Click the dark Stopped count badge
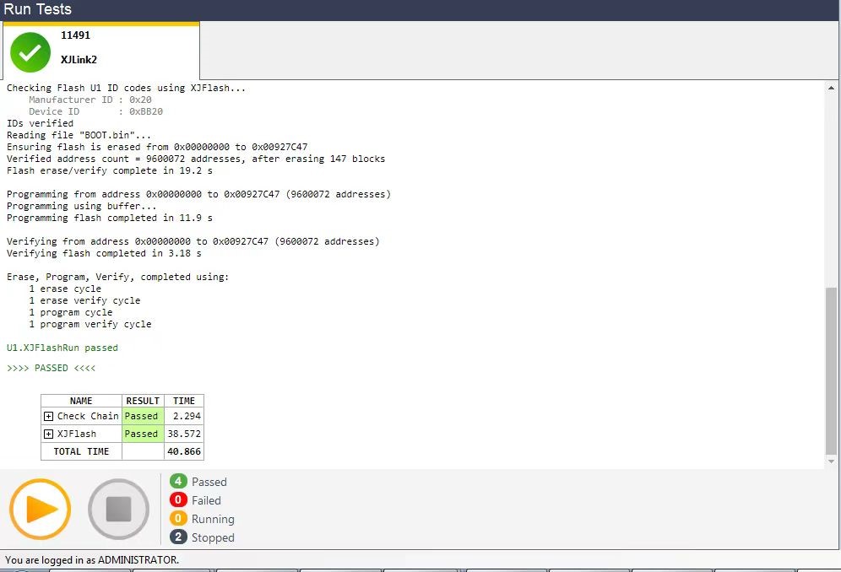 point(178,537)
